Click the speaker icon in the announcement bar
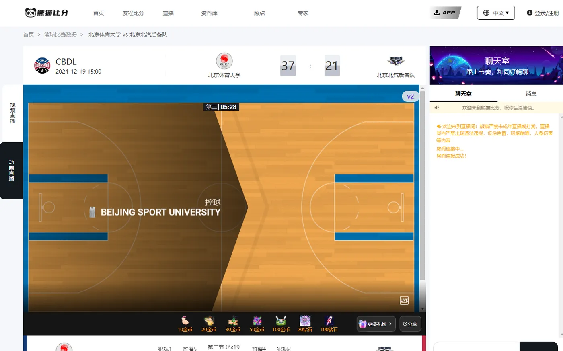 pyautogui.click(x=436, y=108)
